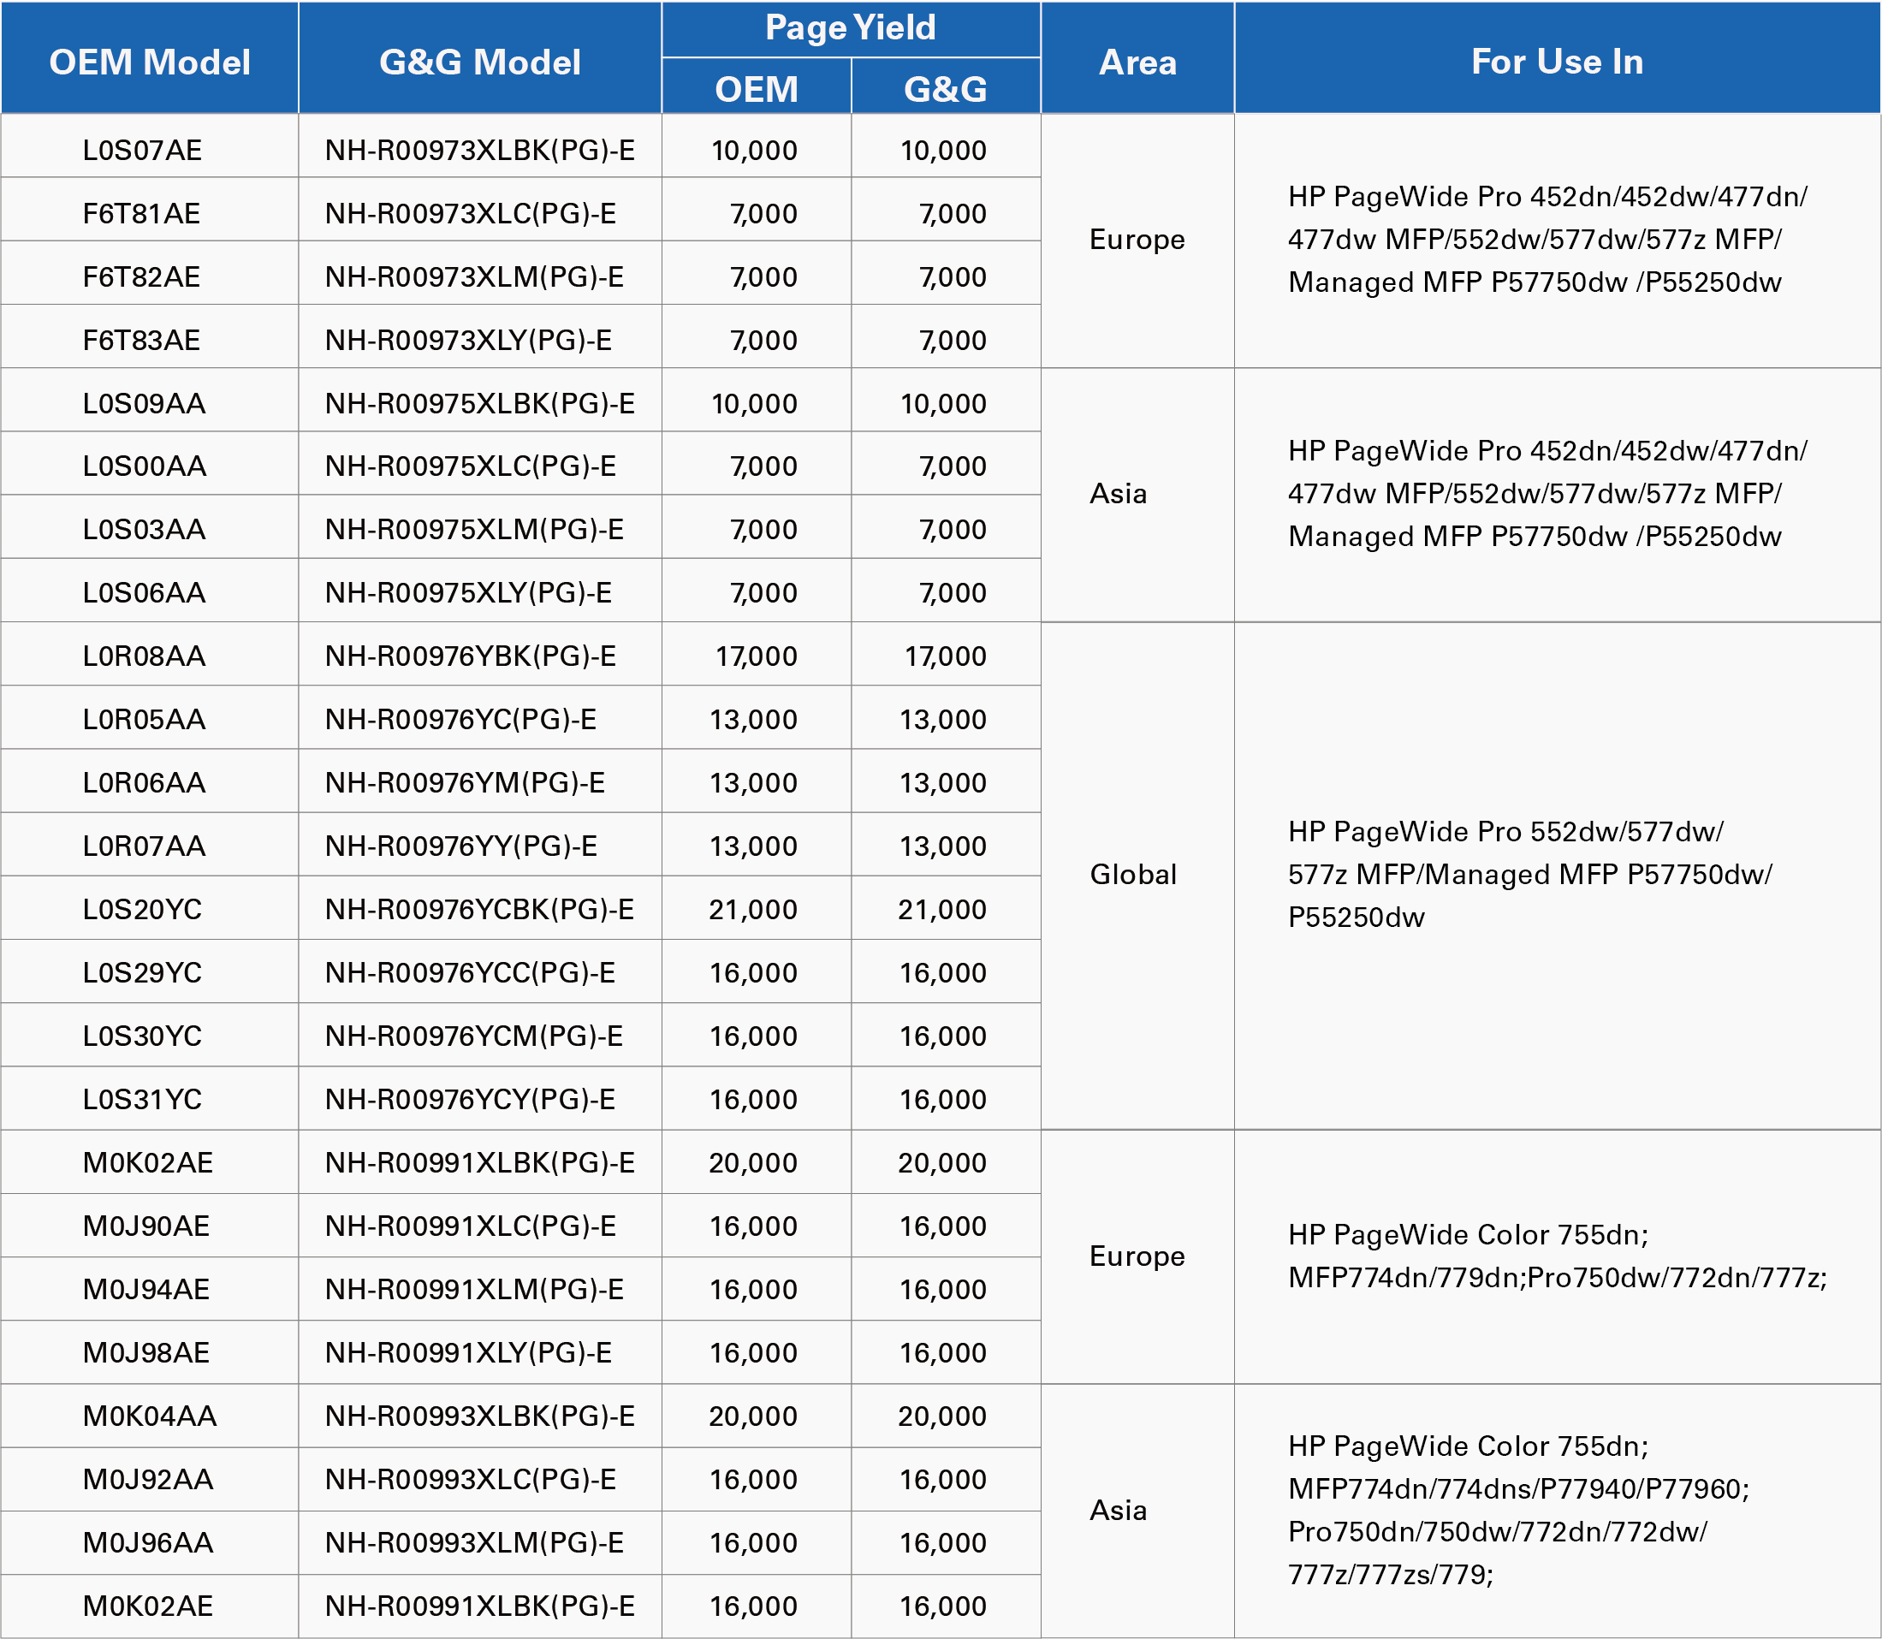Click the "OEM Model" column header
This screenshot has height=1639, width=1882.
pos(149,57)
